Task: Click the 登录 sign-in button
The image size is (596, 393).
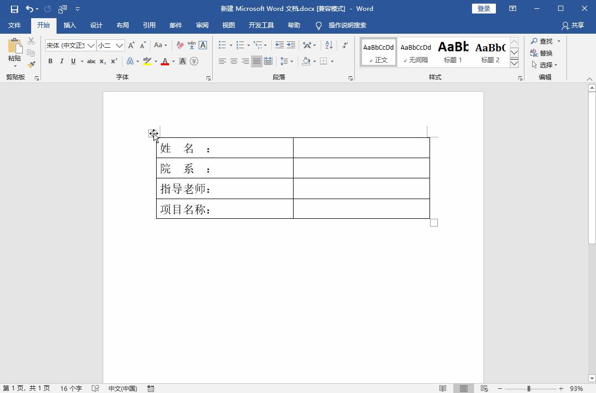Action: coord(483,9)
